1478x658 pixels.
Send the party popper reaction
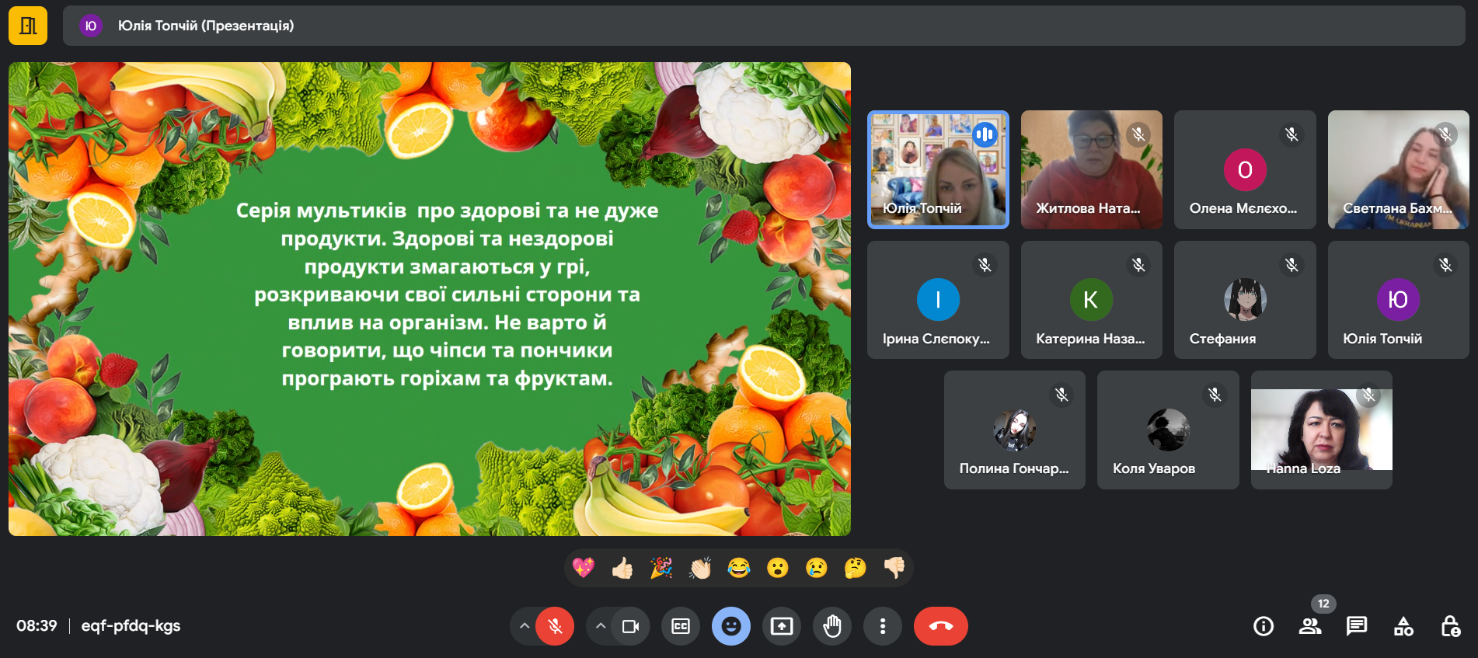pyautogui.click(x=661, y=569)
